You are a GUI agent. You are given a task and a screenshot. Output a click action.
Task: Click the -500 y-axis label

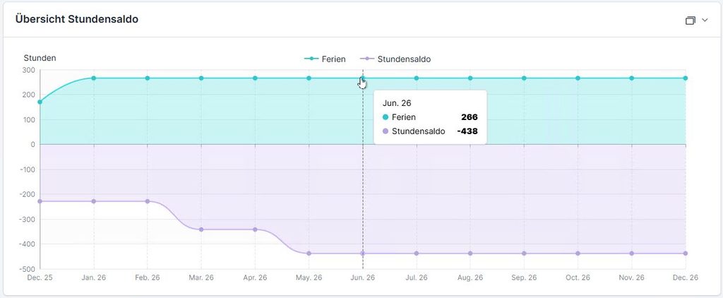(28, 269)
